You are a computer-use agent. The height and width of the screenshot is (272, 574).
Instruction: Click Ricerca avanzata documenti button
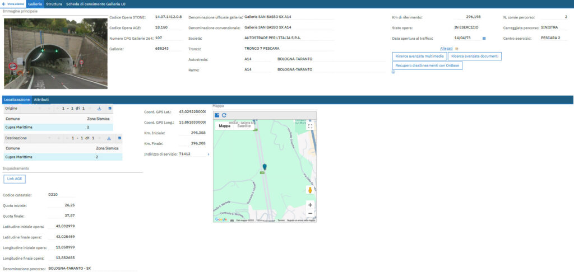(x=474, y=57)
